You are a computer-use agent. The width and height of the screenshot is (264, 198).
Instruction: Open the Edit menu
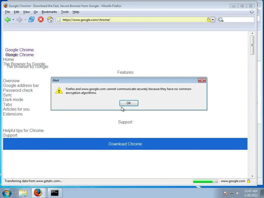point(16,12)
